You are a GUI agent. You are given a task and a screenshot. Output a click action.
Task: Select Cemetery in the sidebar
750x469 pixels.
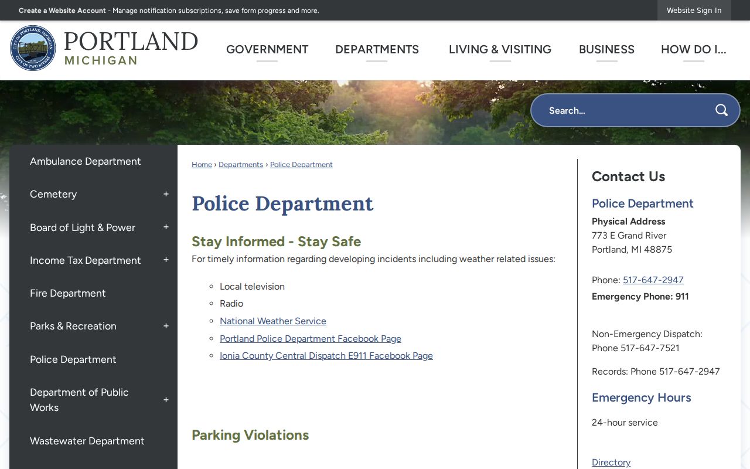coord(53,194)
